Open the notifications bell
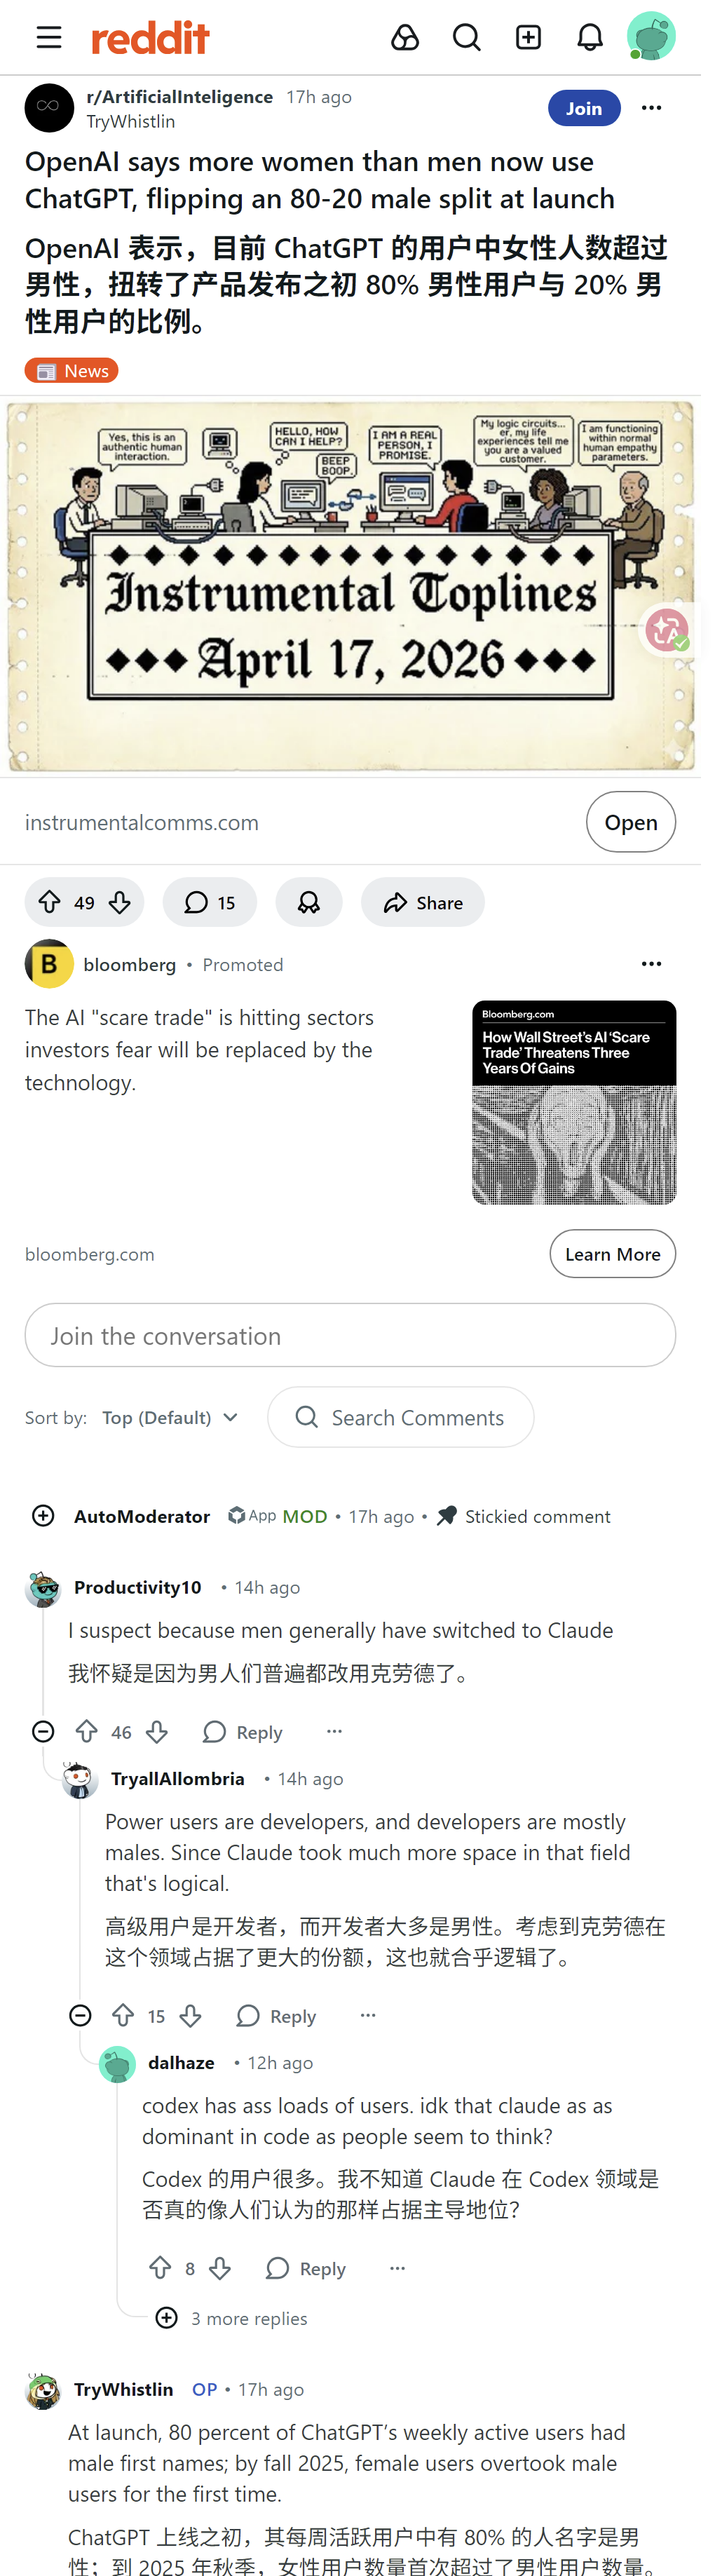This screenshot has width=715, height=2576. tap(590, 38)
